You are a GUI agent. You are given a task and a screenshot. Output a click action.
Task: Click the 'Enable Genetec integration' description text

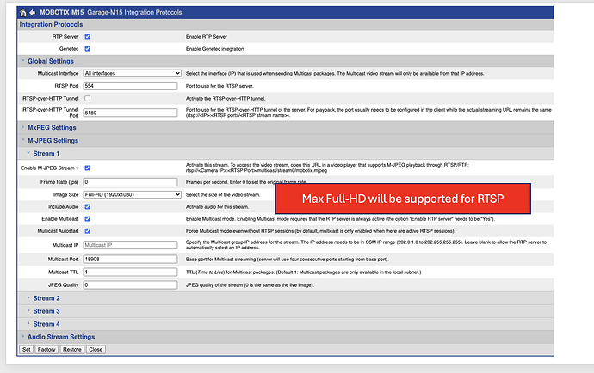pyautogui.click(x=215, y=49)
